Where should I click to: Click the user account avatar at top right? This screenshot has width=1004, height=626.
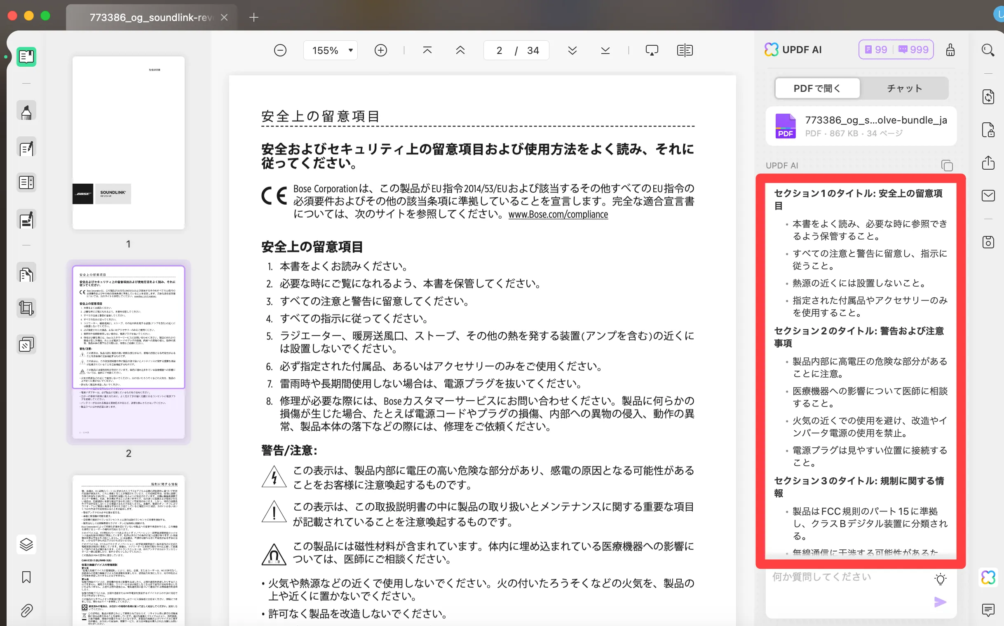coord(999,15)
